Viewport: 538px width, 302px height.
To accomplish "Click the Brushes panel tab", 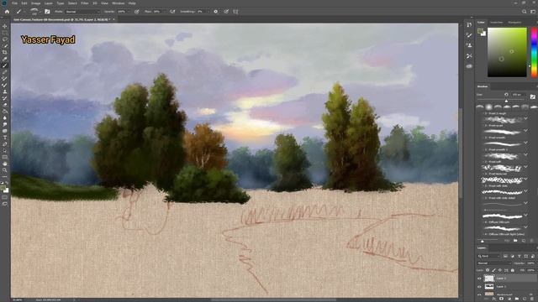I will tap(483, 86).
